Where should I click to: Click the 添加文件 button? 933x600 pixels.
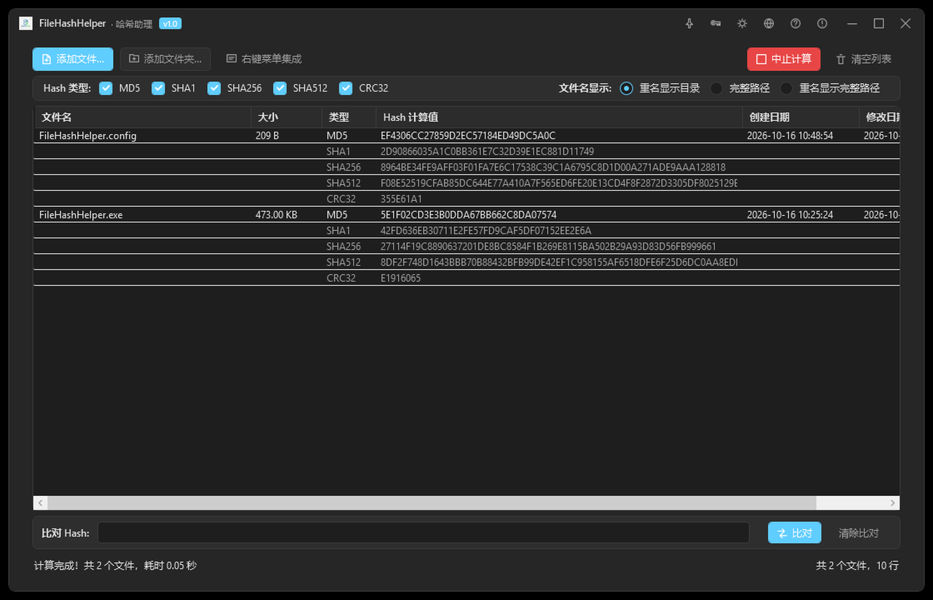73,59
